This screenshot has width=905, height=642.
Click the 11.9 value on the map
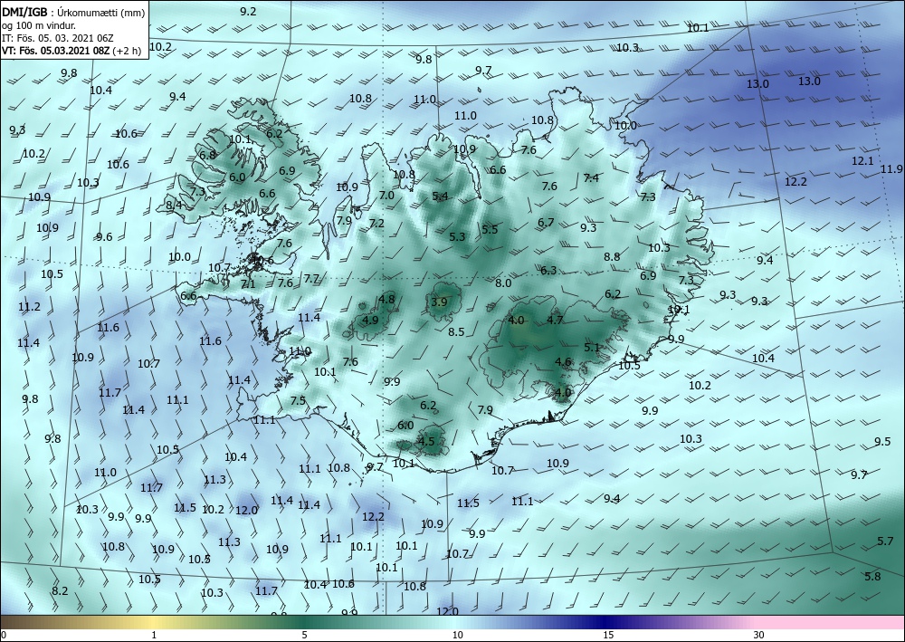click(x=891, y=169)
